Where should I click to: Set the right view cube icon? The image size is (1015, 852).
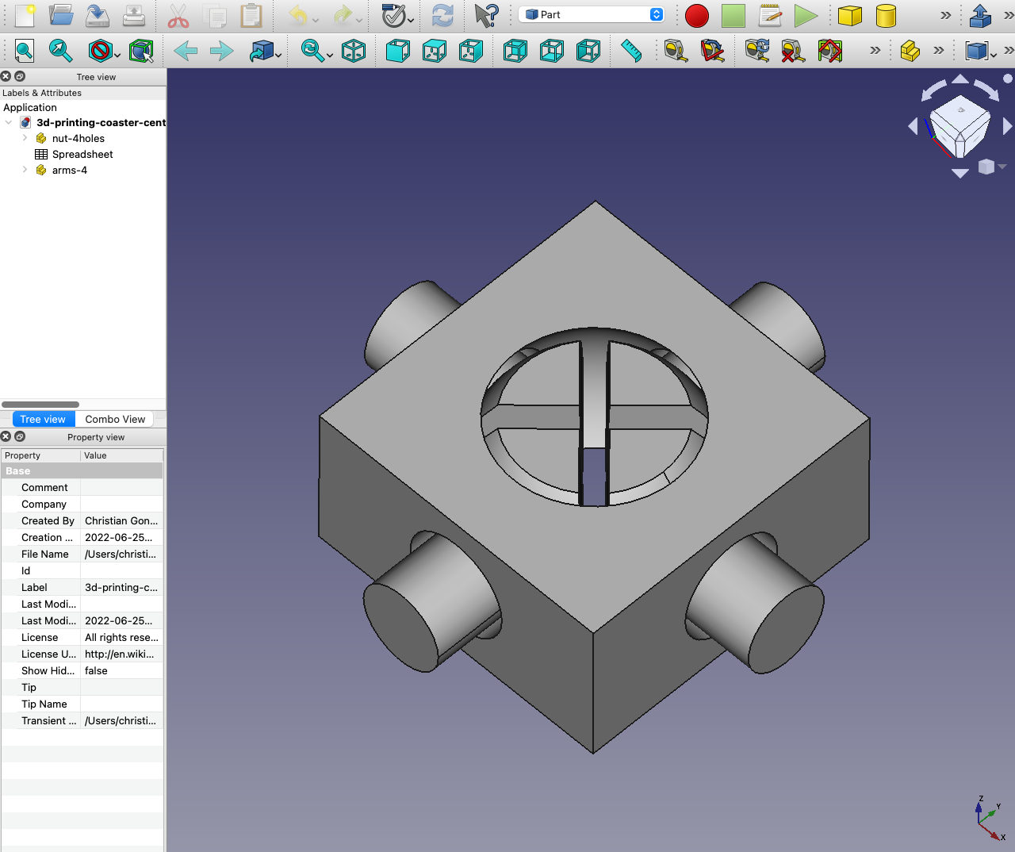(x=471, y=52)
